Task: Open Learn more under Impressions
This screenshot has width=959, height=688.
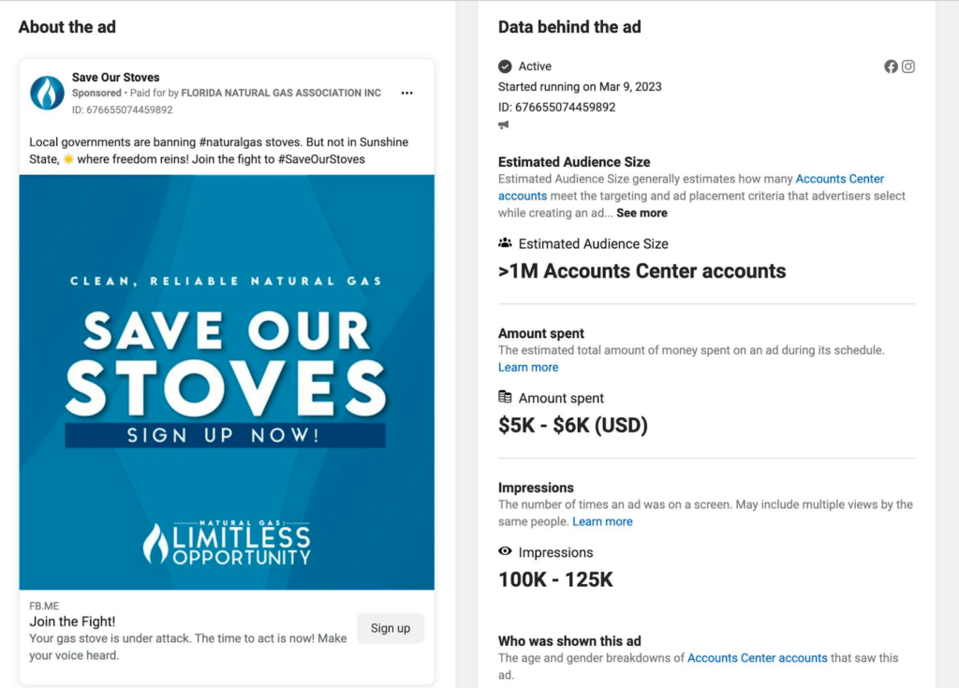Action: (602, 521)
